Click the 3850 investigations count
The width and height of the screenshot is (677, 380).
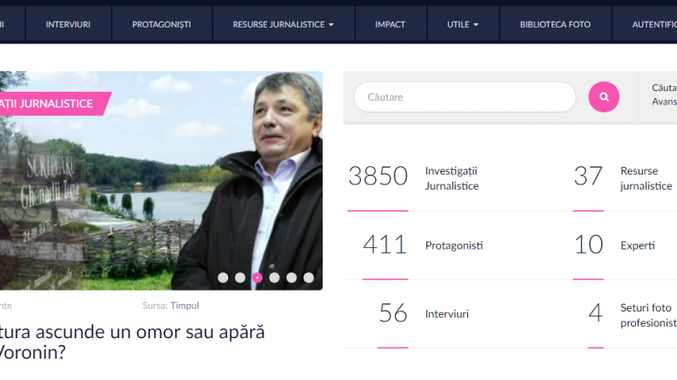point(378,176)
